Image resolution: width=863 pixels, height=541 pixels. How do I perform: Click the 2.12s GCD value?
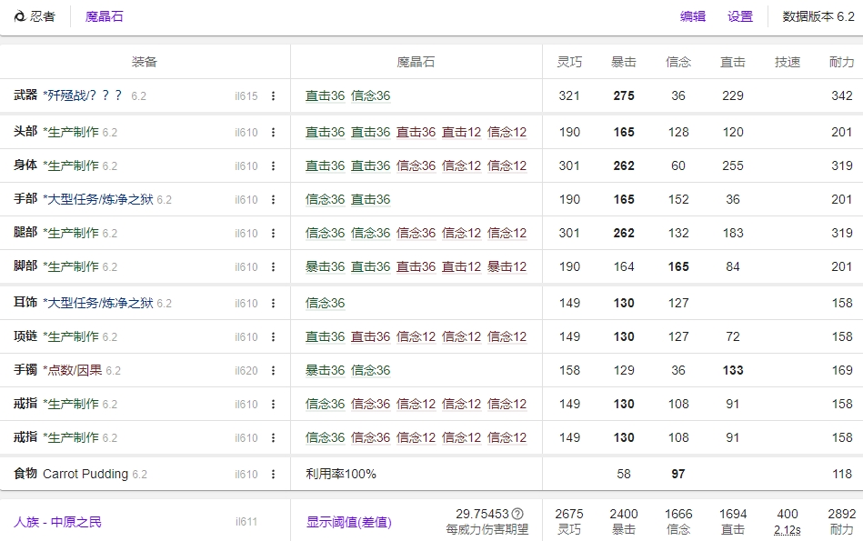(x=787, y=529)
